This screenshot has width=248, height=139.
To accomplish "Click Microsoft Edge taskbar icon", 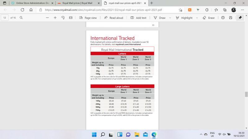I will coord(154,135).
